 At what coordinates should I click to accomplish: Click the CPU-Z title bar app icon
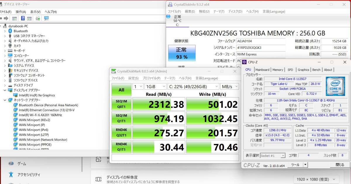245,62
